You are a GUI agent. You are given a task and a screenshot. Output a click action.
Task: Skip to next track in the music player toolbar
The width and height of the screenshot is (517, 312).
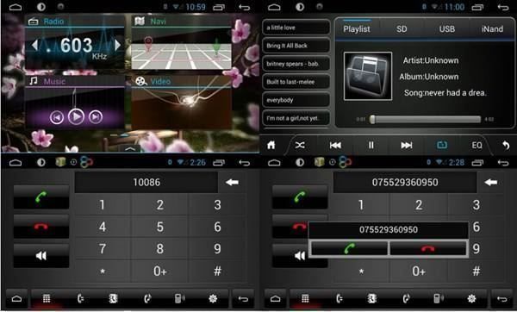407,145
